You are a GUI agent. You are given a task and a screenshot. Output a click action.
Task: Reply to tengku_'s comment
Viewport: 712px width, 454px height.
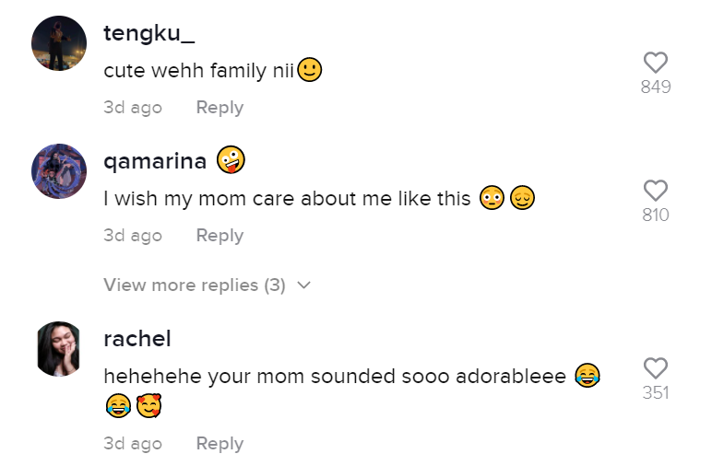point(220,108)
